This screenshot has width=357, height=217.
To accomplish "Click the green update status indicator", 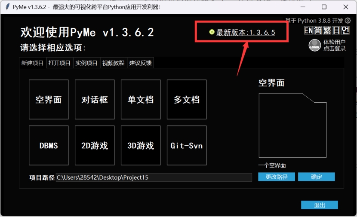I will [x=212, y=32].
